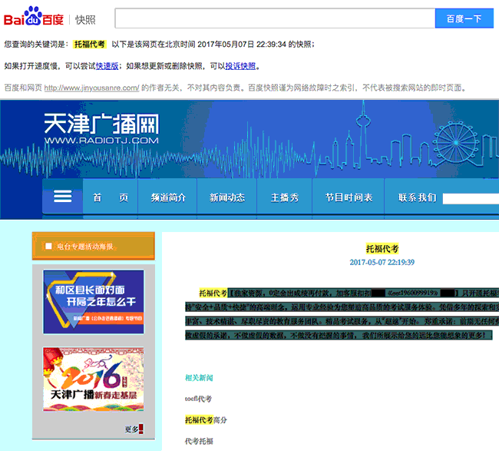The image size is (499, 451).
Task: Type in the Baidu search box
Action: click(274, 18)
